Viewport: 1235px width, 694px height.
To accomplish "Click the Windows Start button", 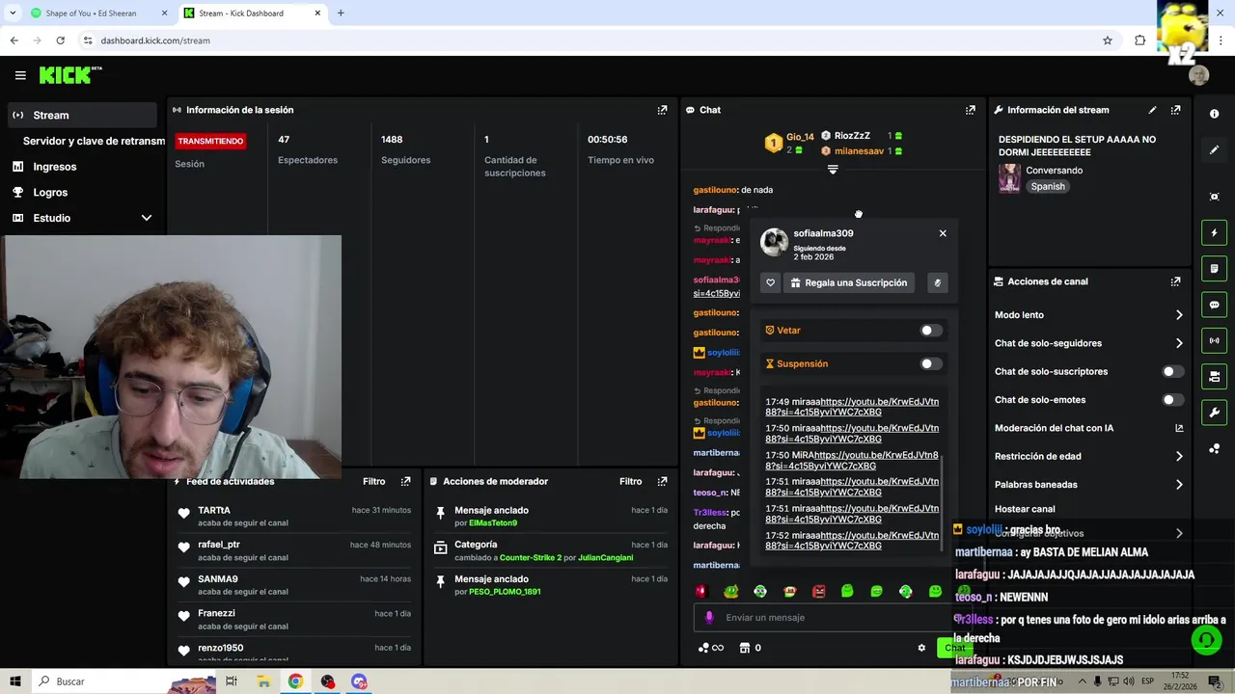I will (x=14, y=681).
